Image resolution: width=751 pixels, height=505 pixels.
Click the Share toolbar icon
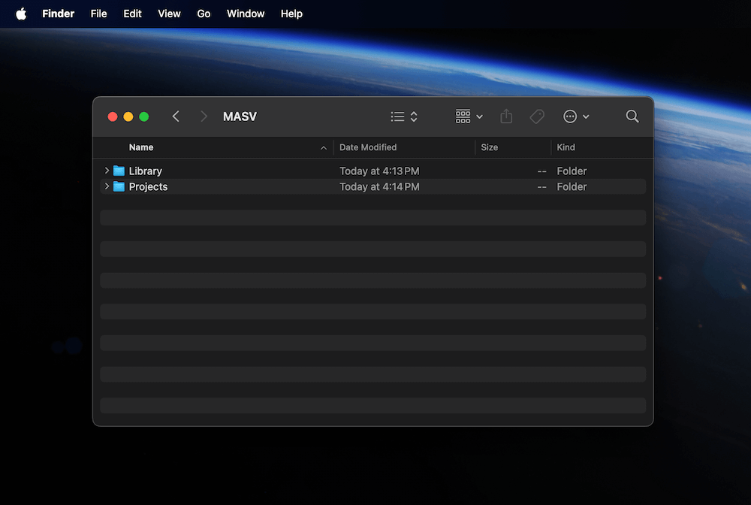click(506, 116)
